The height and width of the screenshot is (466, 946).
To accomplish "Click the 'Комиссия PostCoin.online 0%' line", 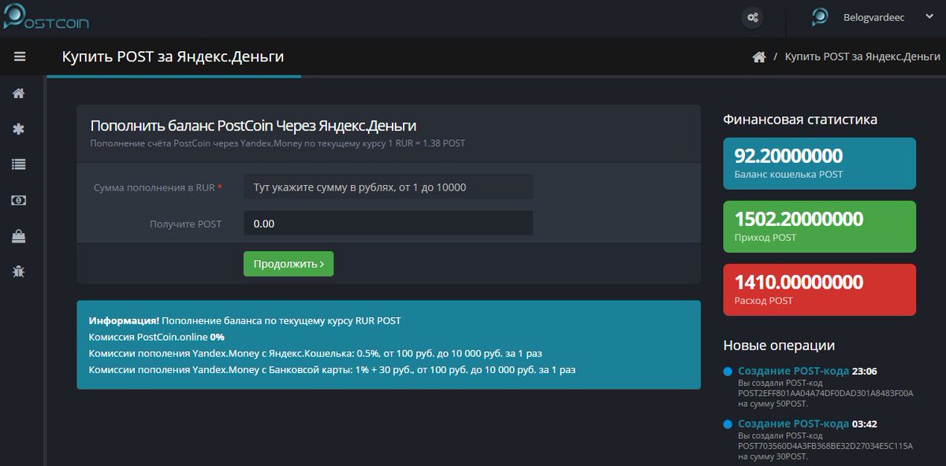I will (157, 337).
